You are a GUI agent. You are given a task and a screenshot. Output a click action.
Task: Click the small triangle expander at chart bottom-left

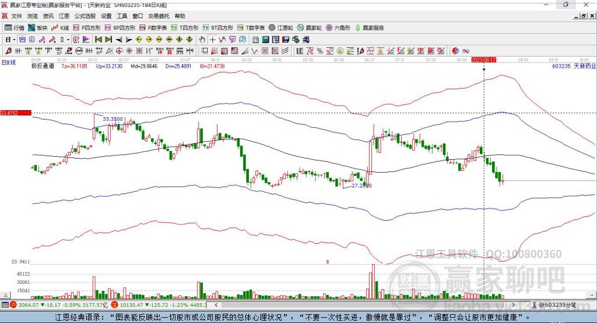tap(5, 295)
